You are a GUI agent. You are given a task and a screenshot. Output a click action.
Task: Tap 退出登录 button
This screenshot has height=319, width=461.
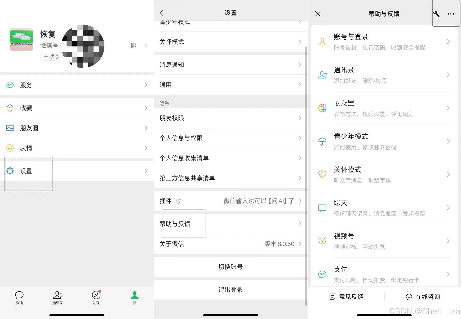(x=230, y=290)
